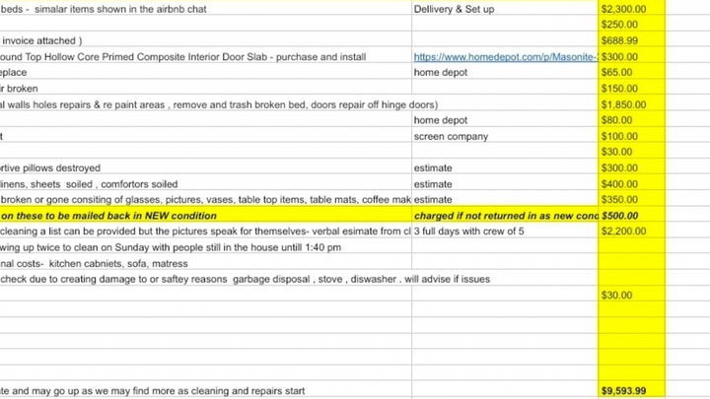Click the 'estimate' cell beside $350.00
Image resolution: width=710 pixels, height=399 pixels.
pos(505,199)
